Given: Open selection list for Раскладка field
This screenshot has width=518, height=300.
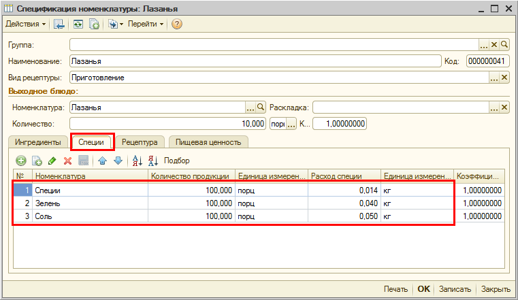Looking at the screenshot, I should pyautogui.click(x=494, y=107).
